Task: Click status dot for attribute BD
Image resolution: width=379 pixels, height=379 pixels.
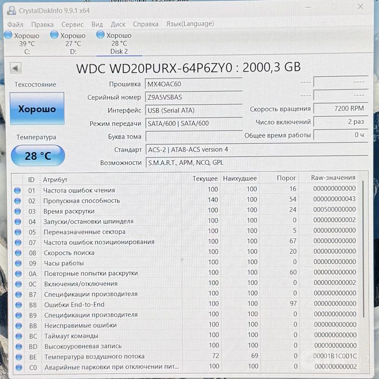Action: coord(19,347)
